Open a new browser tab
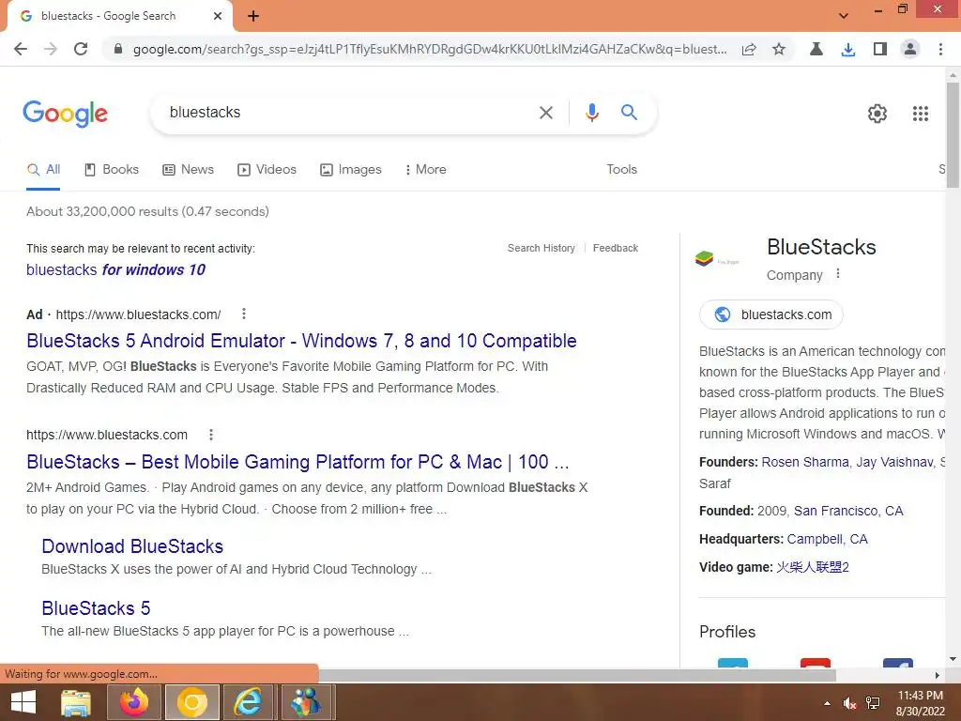961x721 pixels. (253, 17)
